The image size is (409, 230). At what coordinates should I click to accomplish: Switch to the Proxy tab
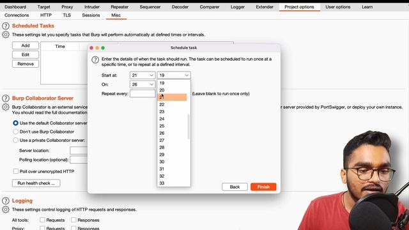pos(67,7)
